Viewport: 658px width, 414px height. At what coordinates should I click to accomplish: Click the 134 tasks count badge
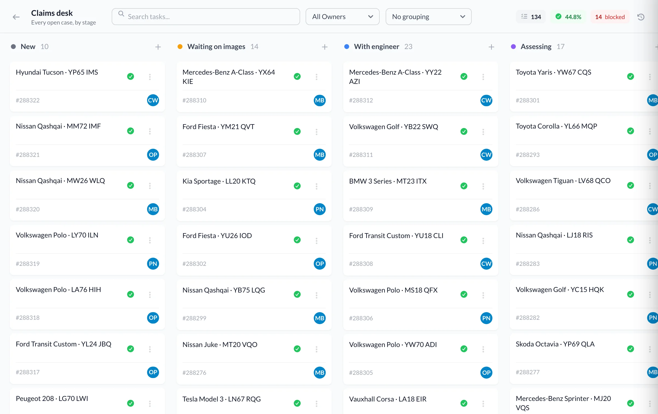(531, 17)
